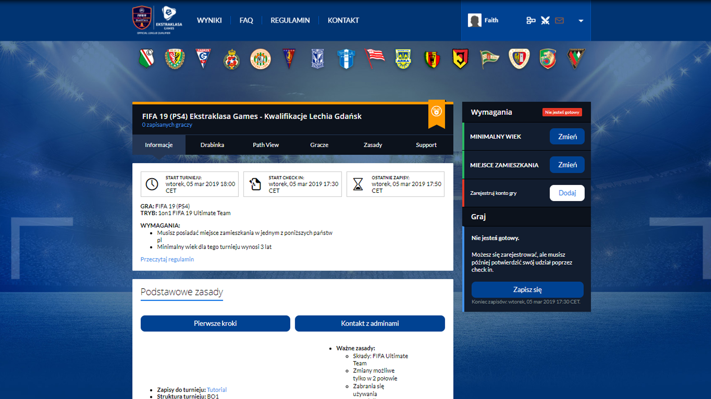
Task: Select the Korona Kielce crest
Action: coord(432,59)
